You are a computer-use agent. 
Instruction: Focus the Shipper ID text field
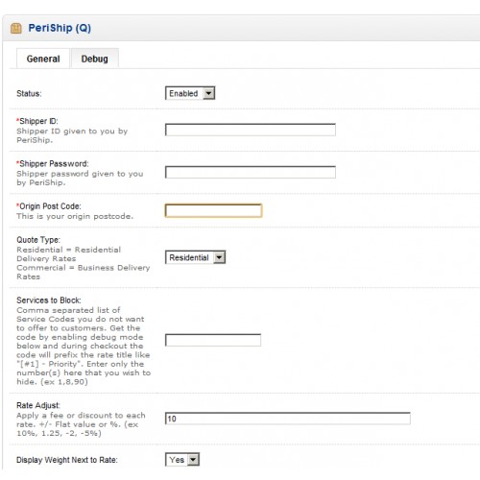pyautogui.click(x=251, y=130)
